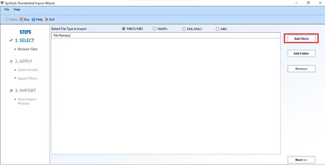The width and height of the screenshot is (325, 165).
Task: Click the Add Folder button
Action: tap(301, 53)
